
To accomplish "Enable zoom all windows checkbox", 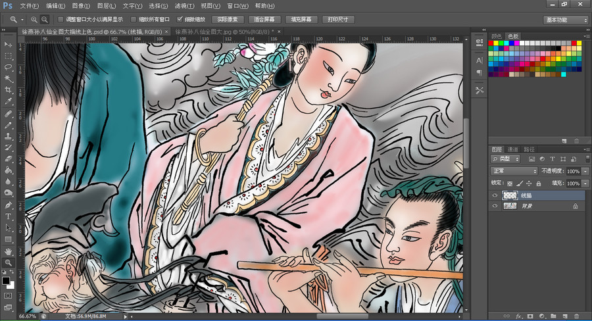I will pyautogui.click(x=134, y=19).
